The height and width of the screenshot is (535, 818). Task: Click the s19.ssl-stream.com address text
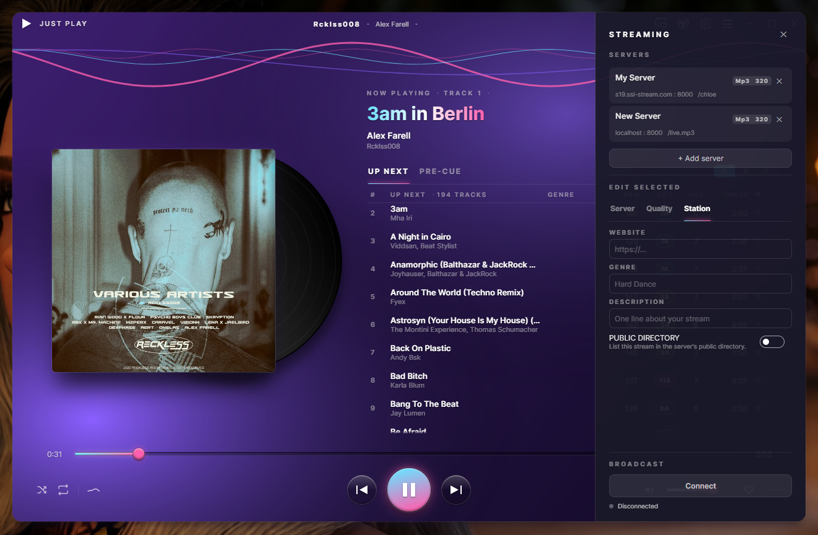tap(654, 95)
